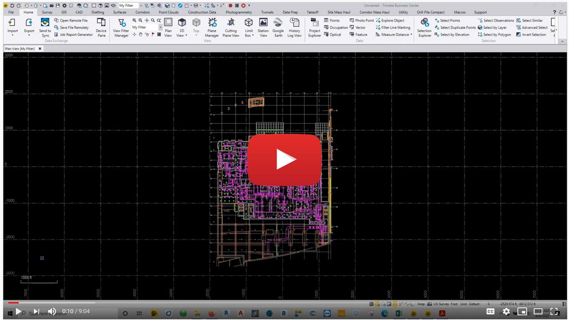Open Points data spreadsheet
Viewport: 569px width, 320px height.
(x=332, y=21)
